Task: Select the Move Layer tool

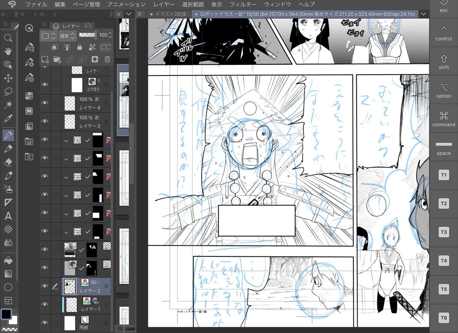Action: pyautogui.click(x=8, y=78)
